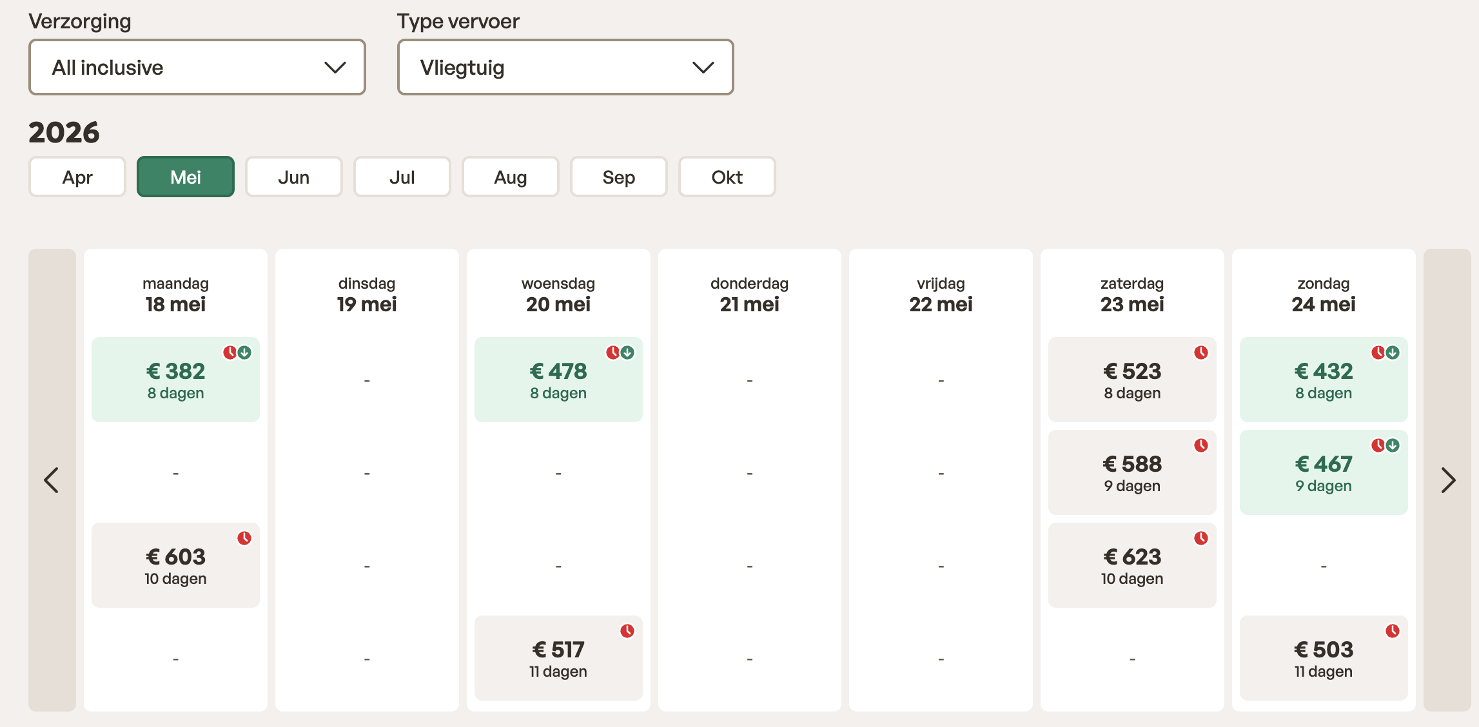Choose €432 8 dagen offer on 24 mei

coord(1323,380)
